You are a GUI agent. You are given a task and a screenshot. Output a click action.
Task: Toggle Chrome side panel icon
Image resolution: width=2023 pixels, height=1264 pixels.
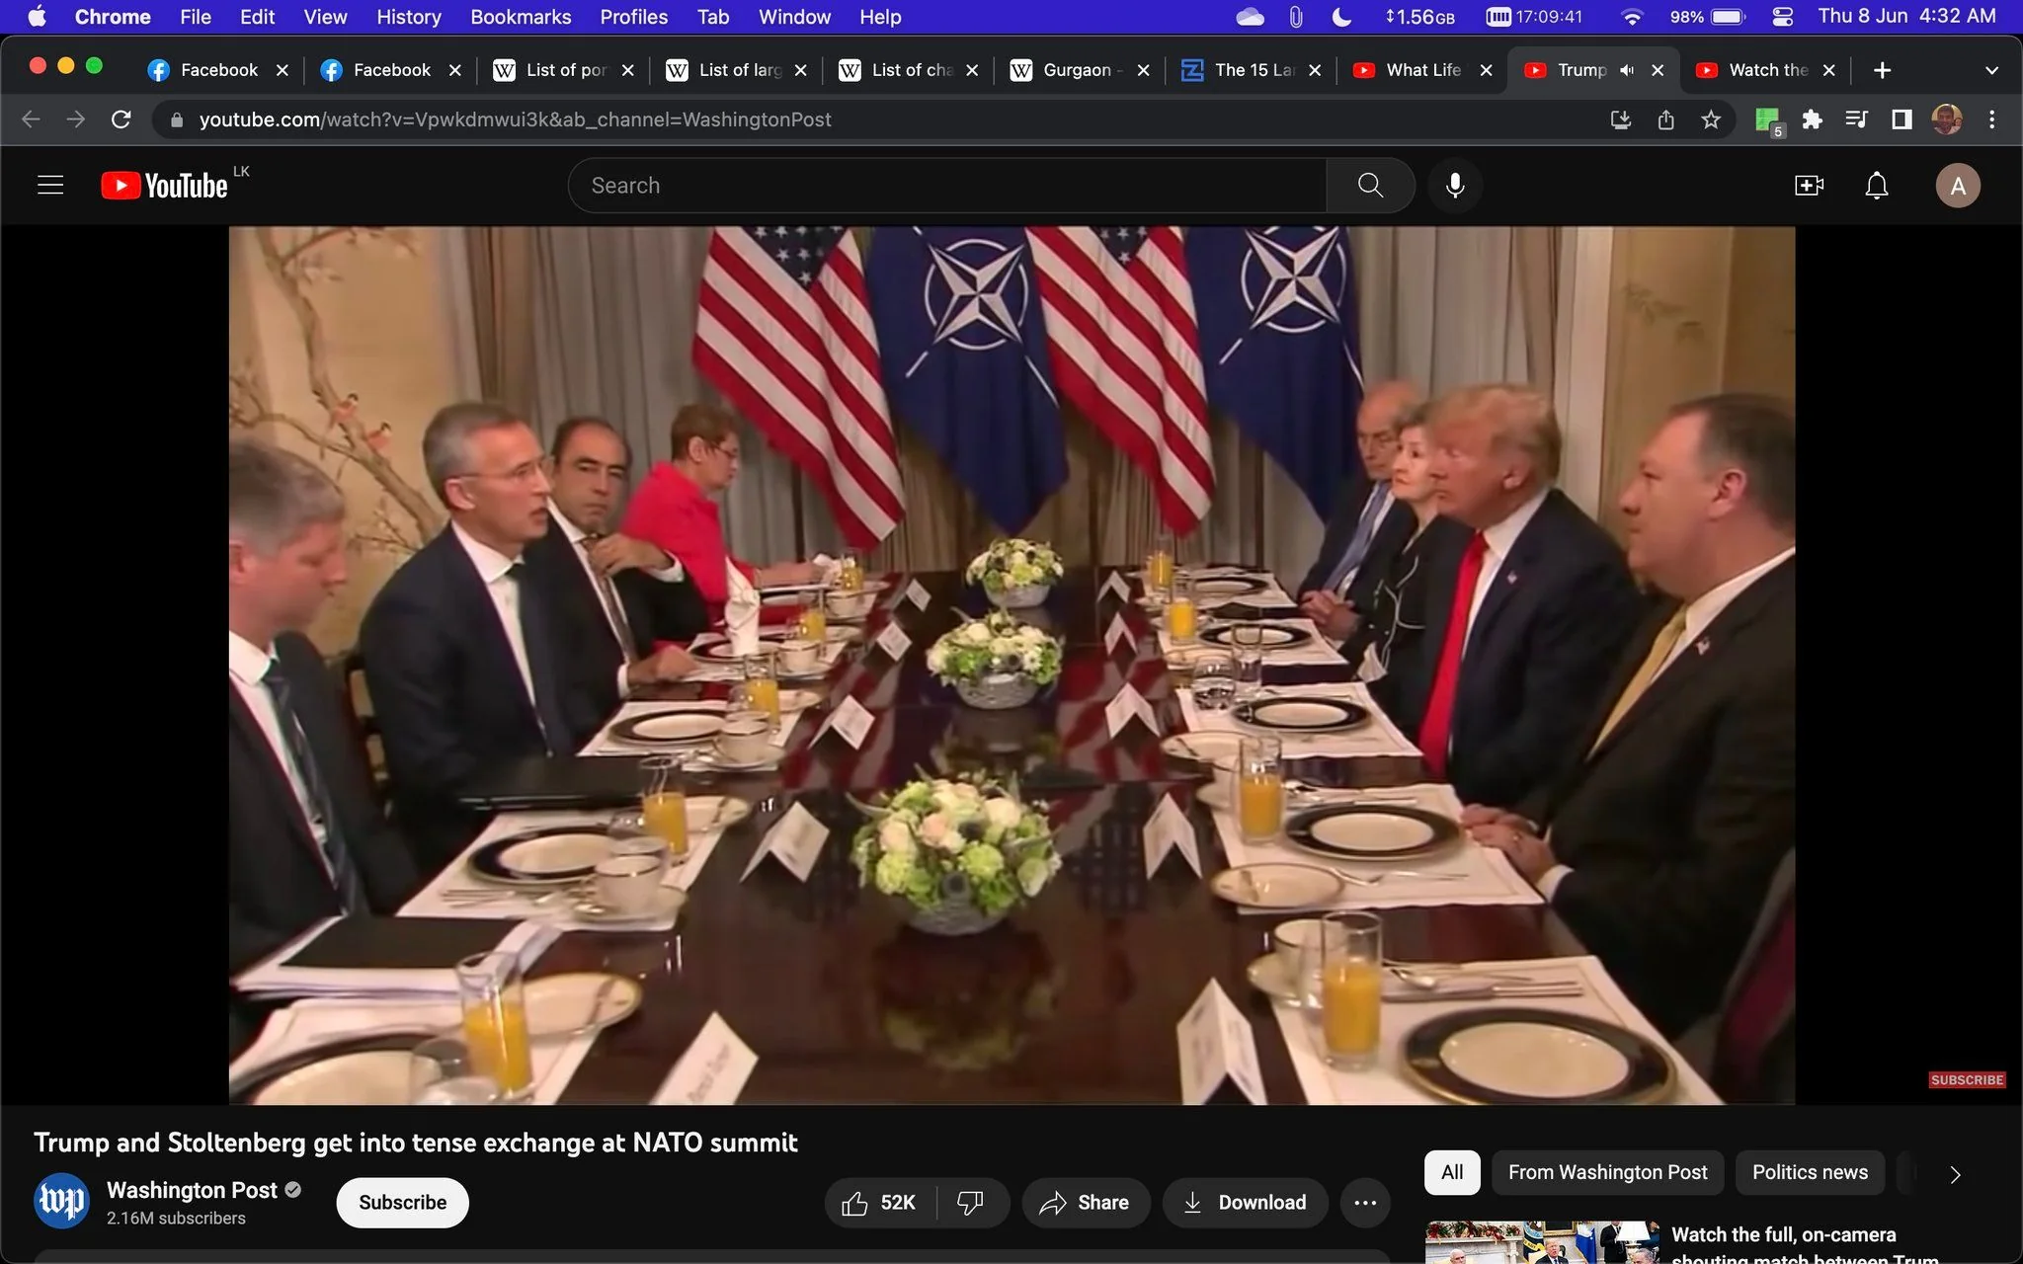pyautogui.click(x=1901, y=119)
